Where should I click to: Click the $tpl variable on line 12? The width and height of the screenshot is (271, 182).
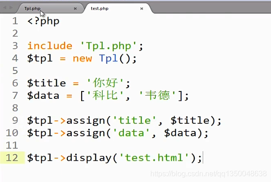[40, 158]
